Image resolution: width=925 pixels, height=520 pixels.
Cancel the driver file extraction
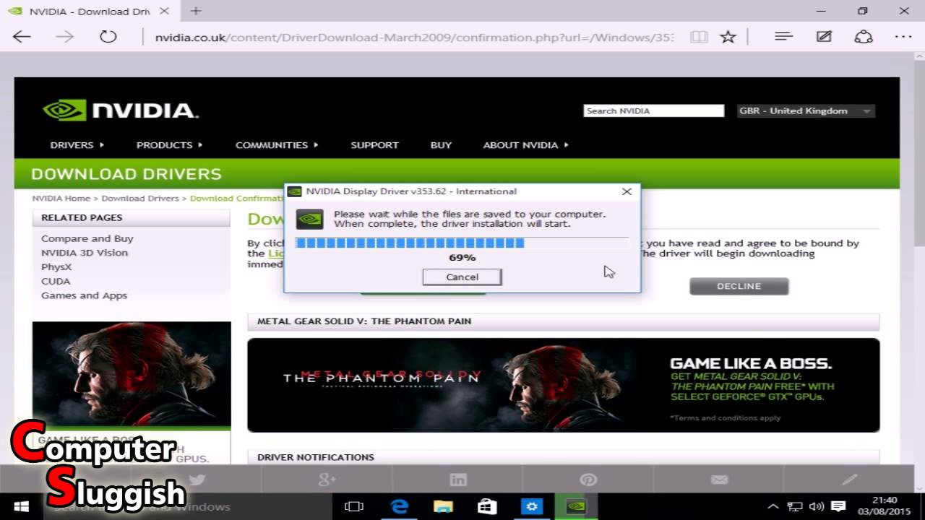point(462,277)
